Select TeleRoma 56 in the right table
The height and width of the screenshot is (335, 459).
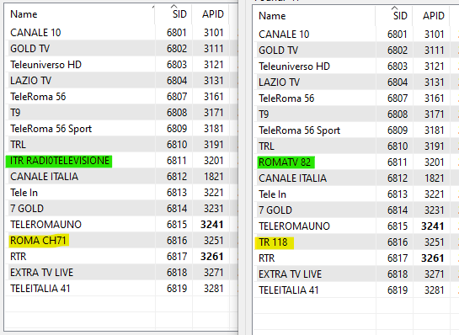pyautogui.click(x=286, y=98)
